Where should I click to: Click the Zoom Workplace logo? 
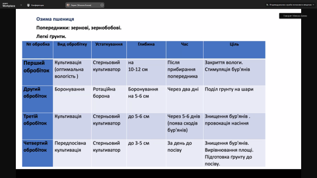coord(9,5)
